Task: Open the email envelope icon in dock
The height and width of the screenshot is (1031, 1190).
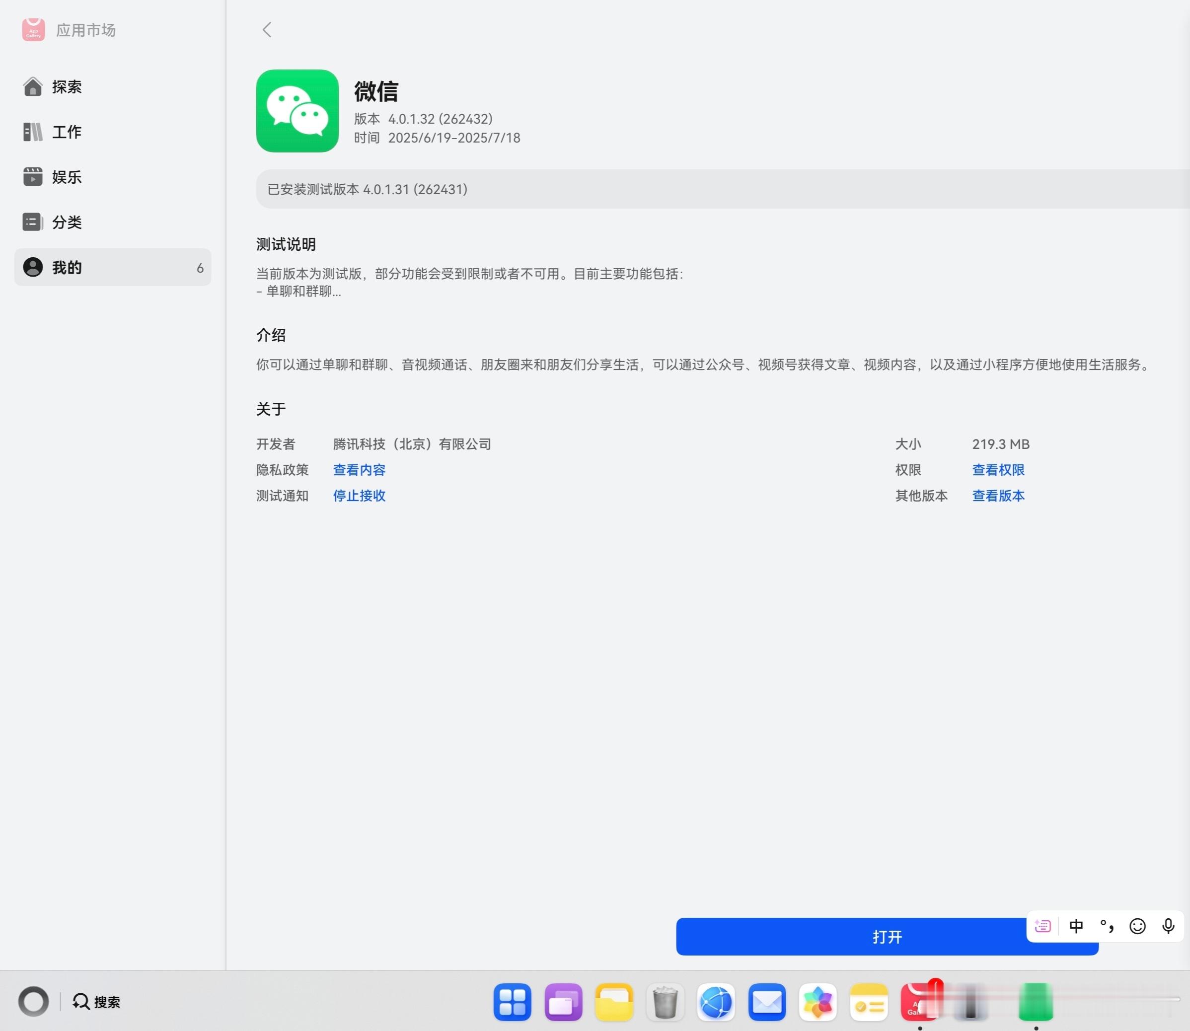Action: click(x=767, y=1002)
